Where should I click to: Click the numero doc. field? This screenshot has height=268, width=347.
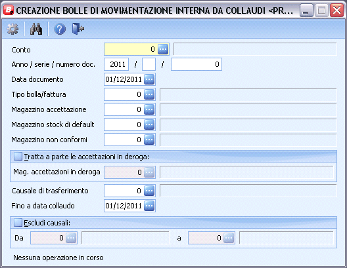click(197, 64)
